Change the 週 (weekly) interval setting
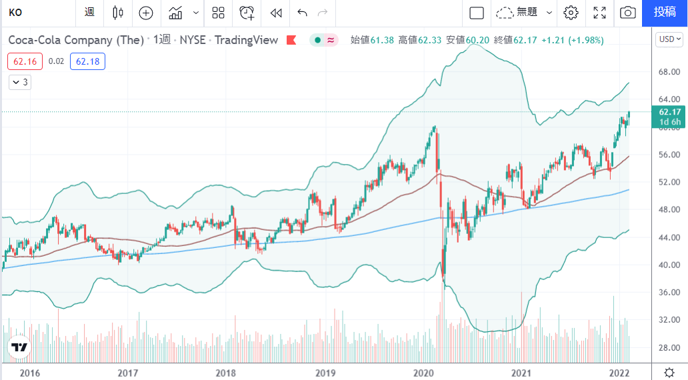The width and height of the screenshot is (688, 380). [89, 13]
